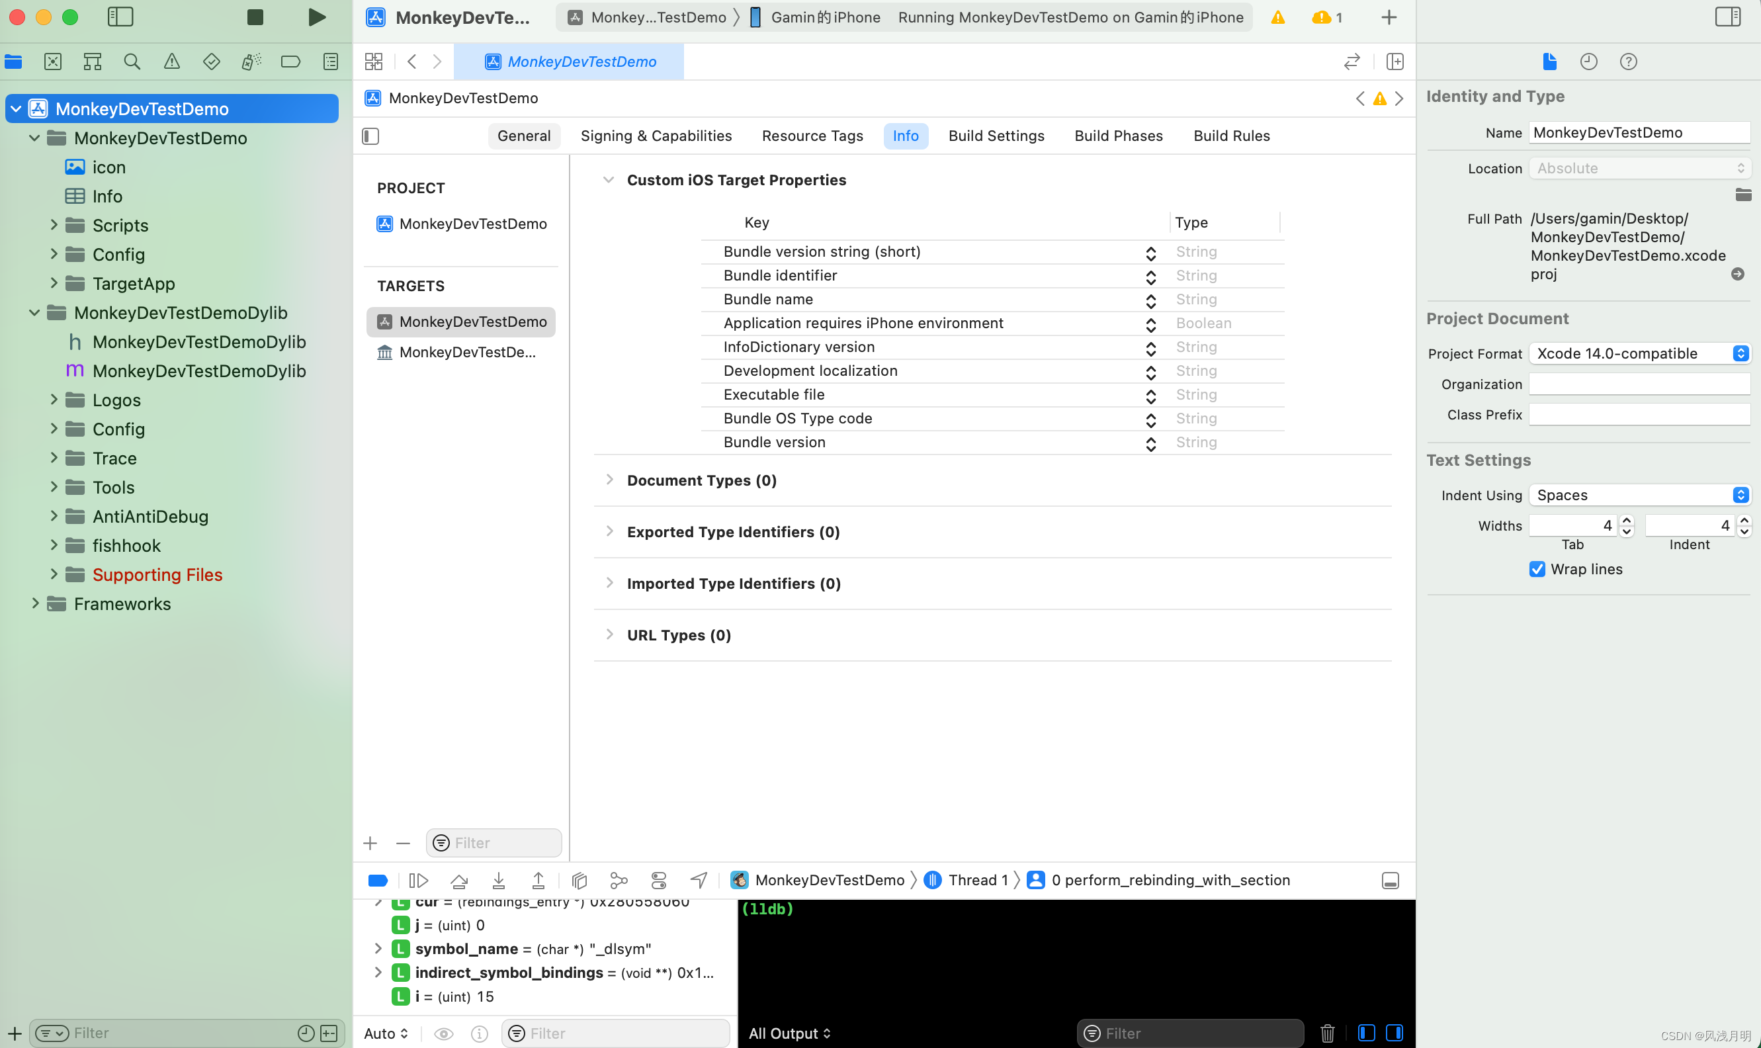1761x1048 pixels.
Task: Hide the project and targets list
Action: click(370, 136)
